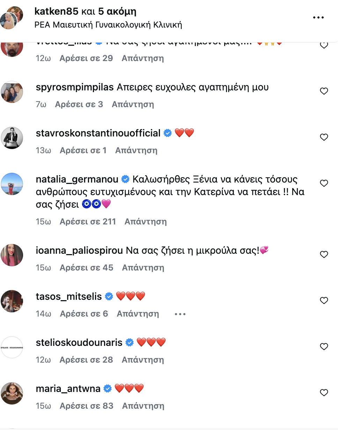Visit the stavroskonstantinouofficial username link
The width and height of the screenshot is (338, 430).
(x=98, y=133)
